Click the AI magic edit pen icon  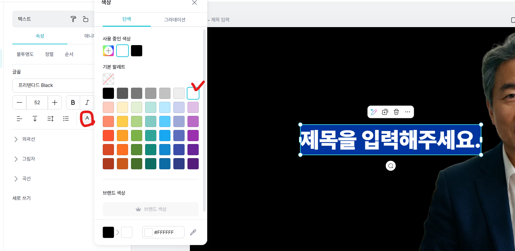(374, 112)
